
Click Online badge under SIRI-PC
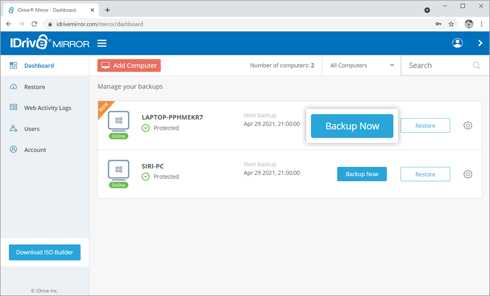pyautogui.click(x=118, y=185)
